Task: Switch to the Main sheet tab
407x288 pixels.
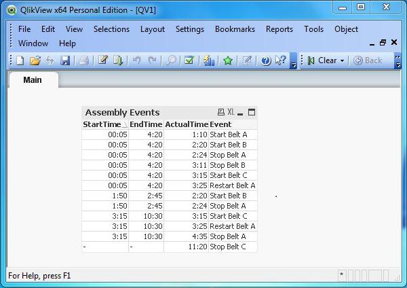Action: click(33, 79)
